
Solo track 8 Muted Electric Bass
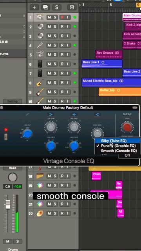coord(55,83)
